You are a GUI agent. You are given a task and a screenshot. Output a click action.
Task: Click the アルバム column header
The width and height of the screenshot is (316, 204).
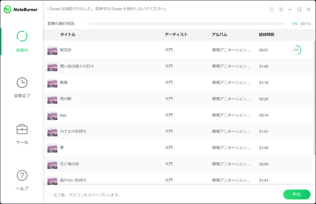click(x=219, y=34)
